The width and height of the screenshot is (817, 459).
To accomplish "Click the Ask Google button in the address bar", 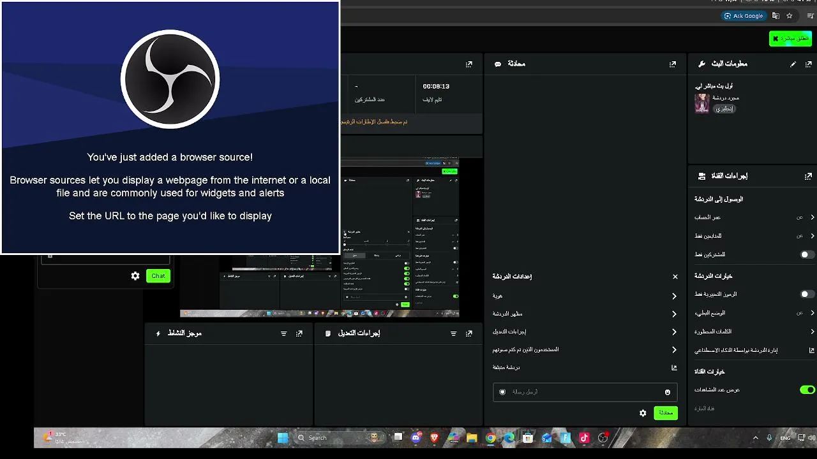I will coord(744,16).
